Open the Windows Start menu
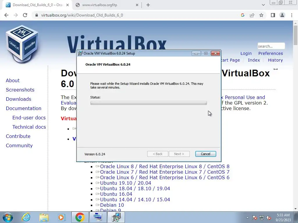This screenshot has height=223, width=298. pyautogui.click(x=8, y=217)
